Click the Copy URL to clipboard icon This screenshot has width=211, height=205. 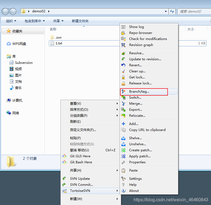pos(123,130)
